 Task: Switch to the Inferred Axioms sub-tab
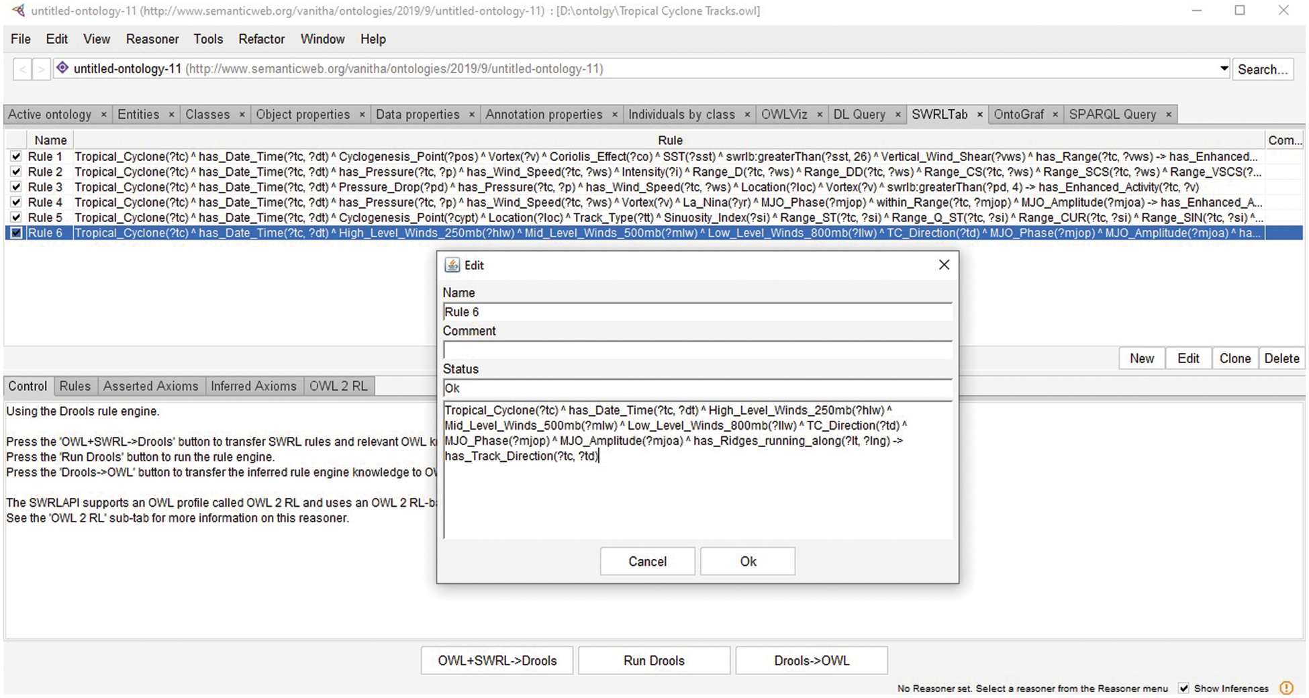tap(253, 386)
